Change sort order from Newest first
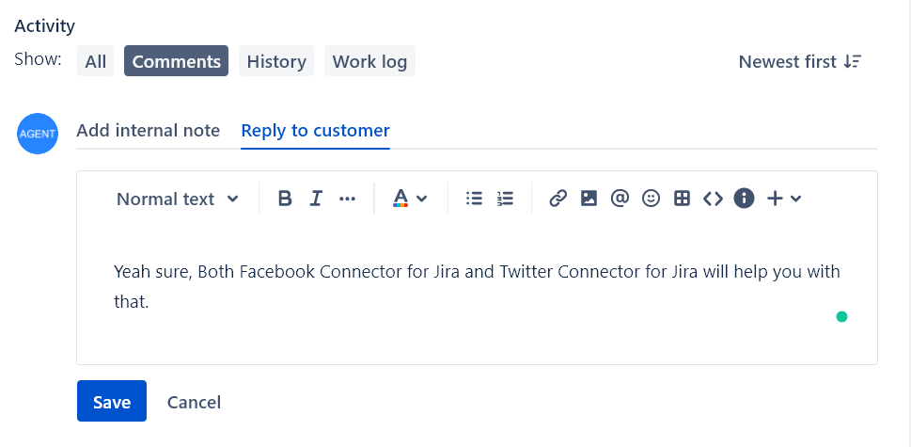Screen dimensions: 911x447 click(800, 62)
